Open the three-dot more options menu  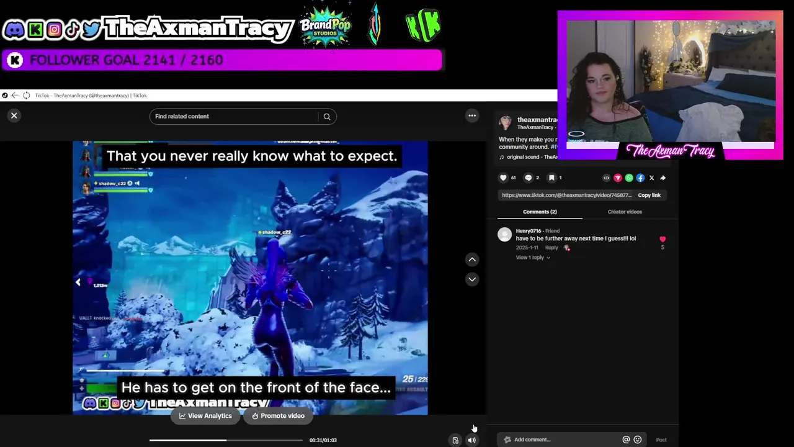tap(472, 115)
